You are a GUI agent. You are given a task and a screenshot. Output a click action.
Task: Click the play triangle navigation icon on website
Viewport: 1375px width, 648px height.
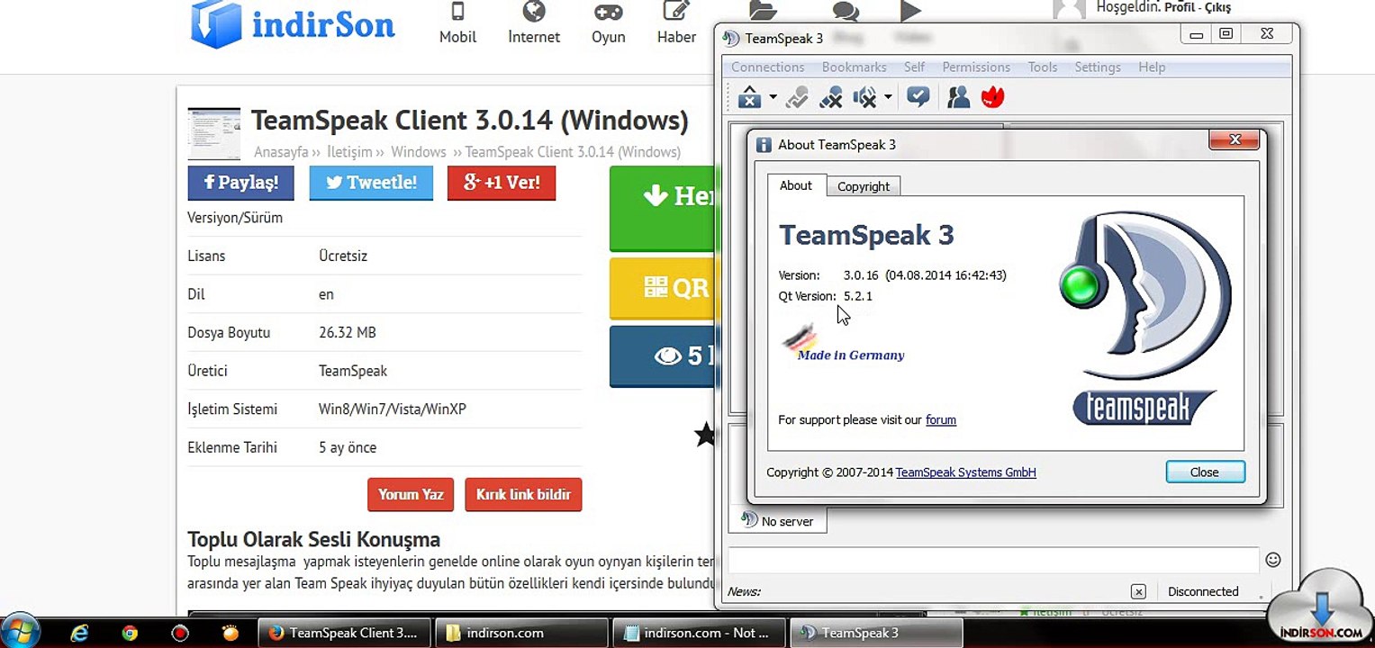910,11
